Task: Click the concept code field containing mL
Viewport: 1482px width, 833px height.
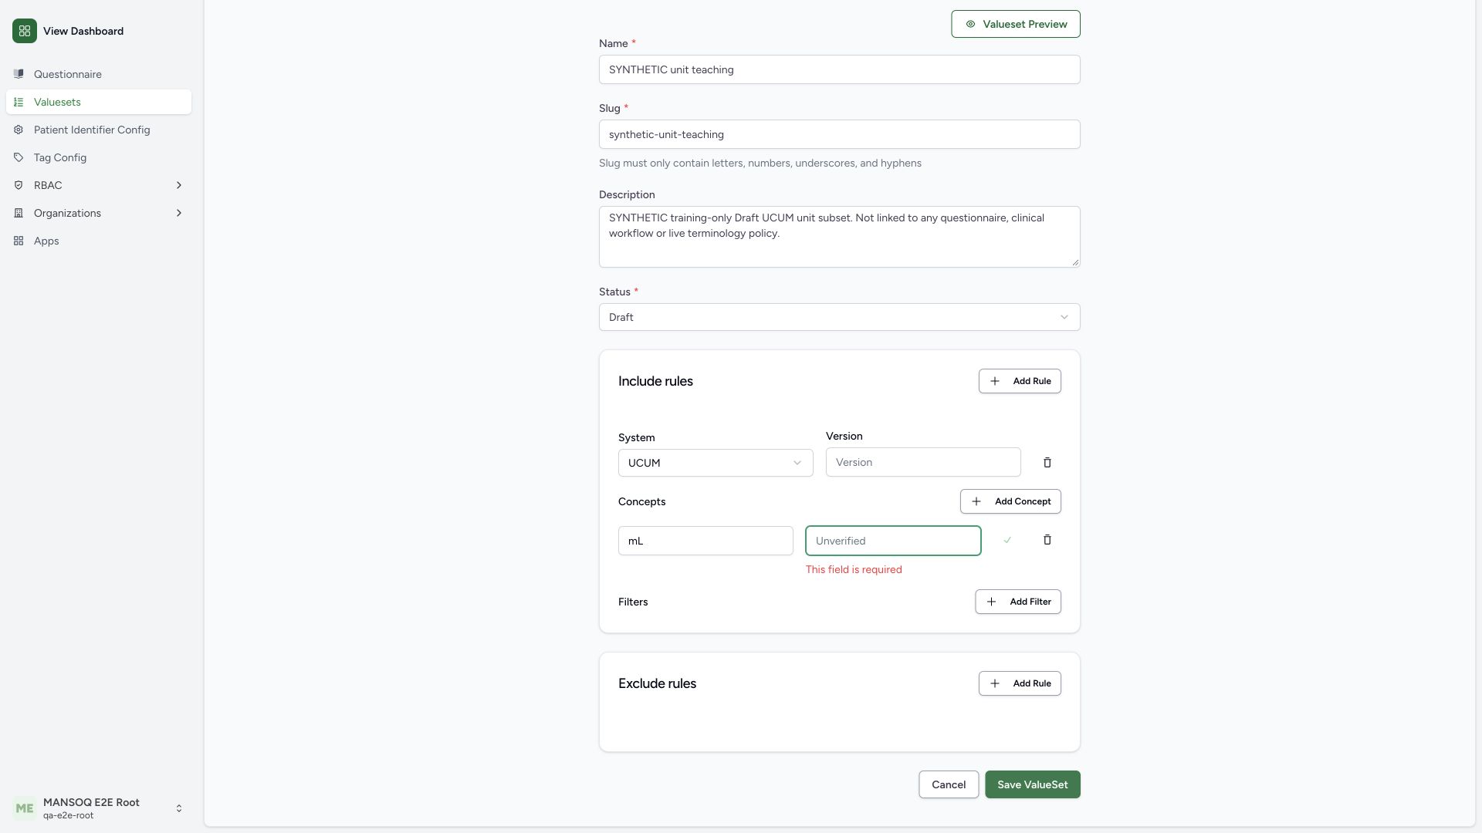Action: point(705,541)
